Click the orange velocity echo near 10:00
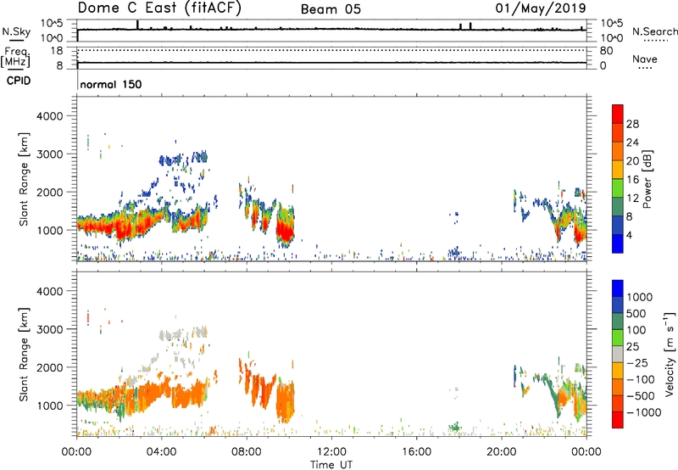 point(285,402)
